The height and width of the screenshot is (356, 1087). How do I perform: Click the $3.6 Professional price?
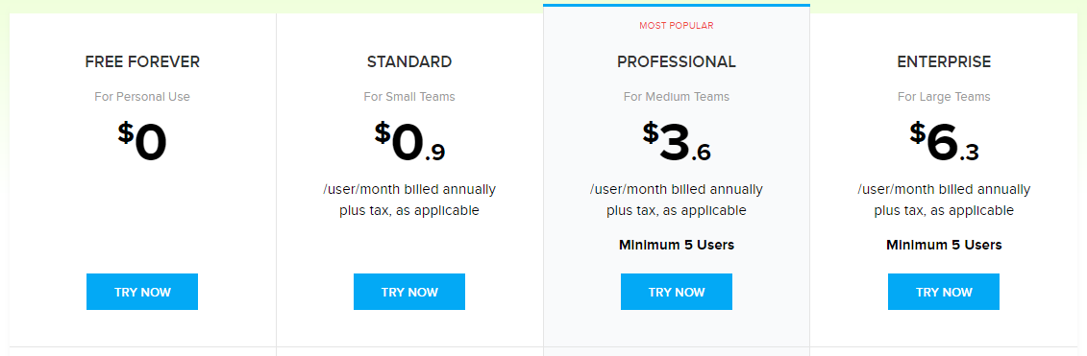pyautogui.click(x=677, y=142)
